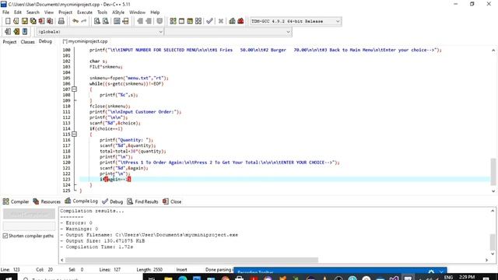Open the TDM-GCC compiler set dropdown
498x280 pixels.
click(x=338, y=21)
